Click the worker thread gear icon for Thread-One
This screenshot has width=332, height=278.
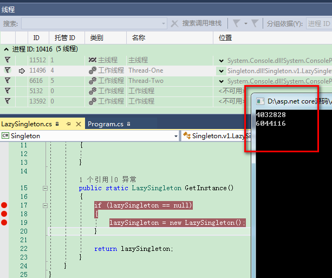point(93,70)
